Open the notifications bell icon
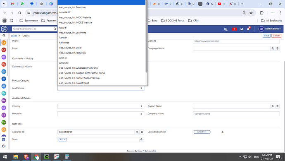Screen dimensions: 285x161 248,29
